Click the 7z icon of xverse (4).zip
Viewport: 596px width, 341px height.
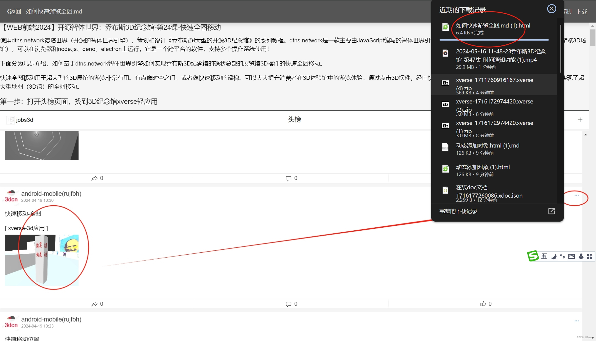point(445,83)
